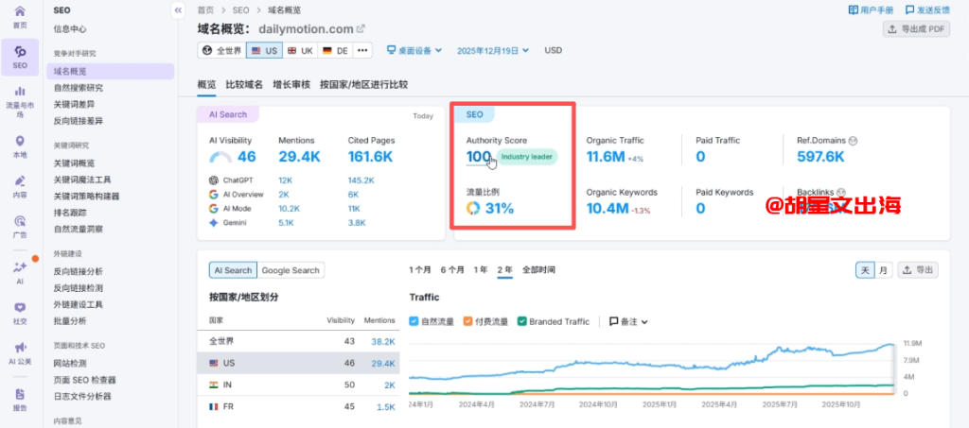
Task: Open the AI 公关 megaphone icon
Action: tap(20, 347)
